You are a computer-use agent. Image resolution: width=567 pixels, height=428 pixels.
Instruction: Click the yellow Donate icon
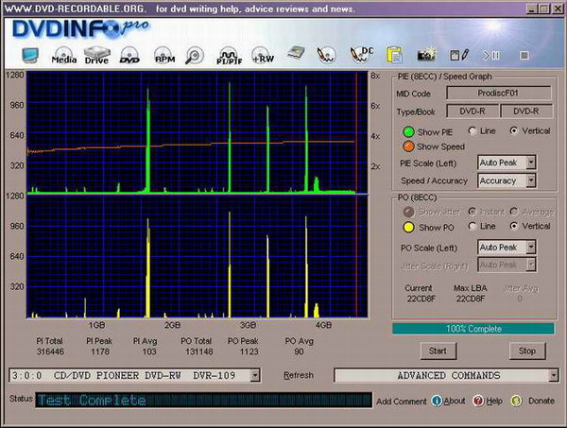tap(516, 401)
